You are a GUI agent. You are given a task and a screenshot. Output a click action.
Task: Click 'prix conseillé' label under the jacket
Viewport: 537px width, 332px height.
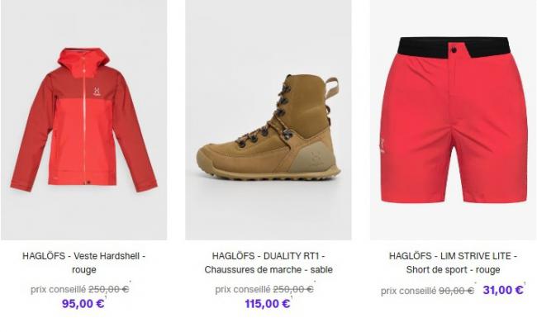58,290
